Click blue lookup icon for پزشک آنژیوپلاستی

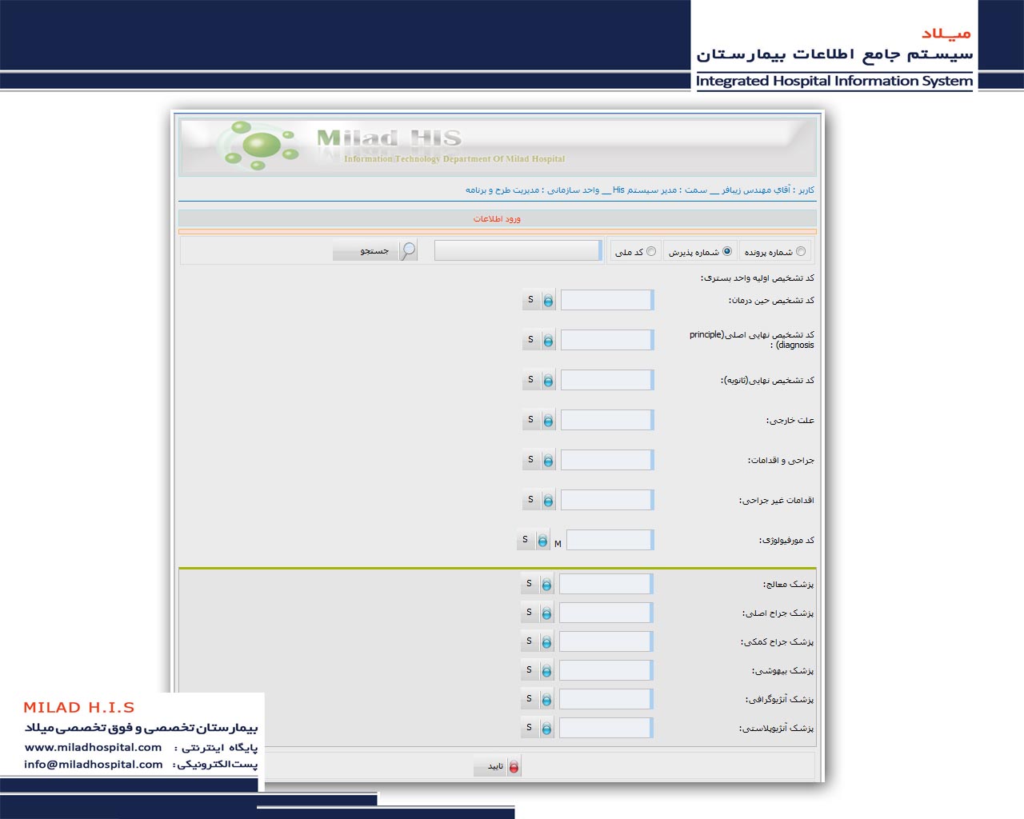(546, 729)
